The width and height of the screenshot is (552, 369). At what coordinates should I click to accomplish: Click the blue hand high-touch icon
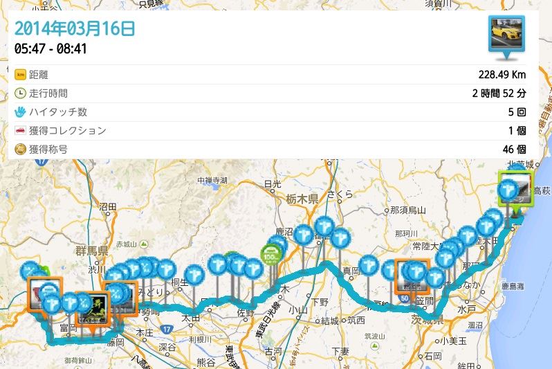(21, 112)
